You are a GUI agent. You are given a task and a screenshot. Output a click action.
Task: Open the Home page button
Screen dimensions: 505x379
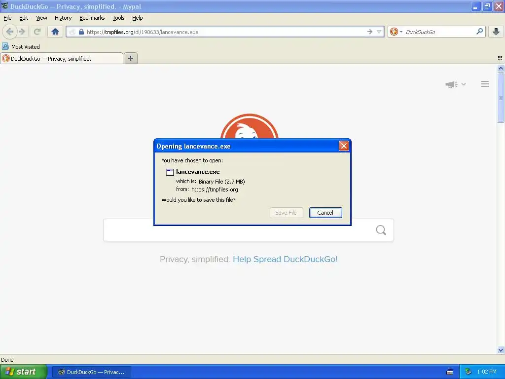[x=55, y=32]
